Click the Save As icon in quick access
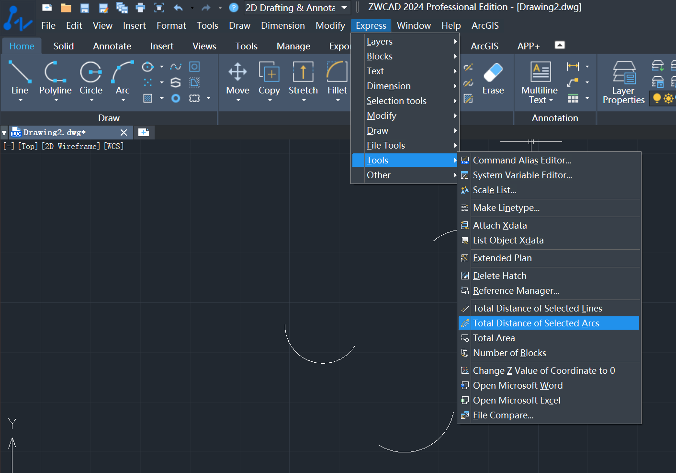Screen dimensions: 676x473 [x=103, y=8]
